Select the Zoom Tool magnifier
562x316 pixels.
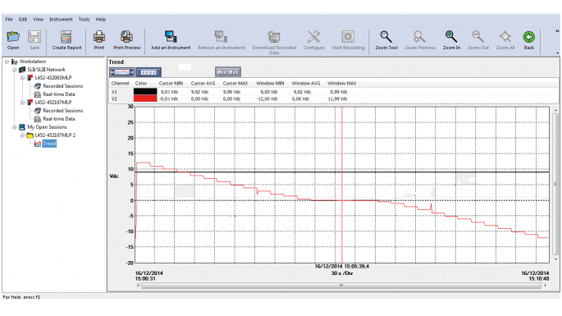(386, 37)
